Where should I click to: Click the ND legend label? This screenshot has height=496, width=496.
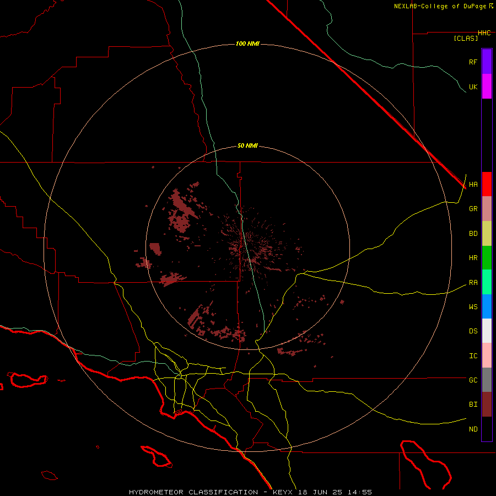click(x=473, y=429)
